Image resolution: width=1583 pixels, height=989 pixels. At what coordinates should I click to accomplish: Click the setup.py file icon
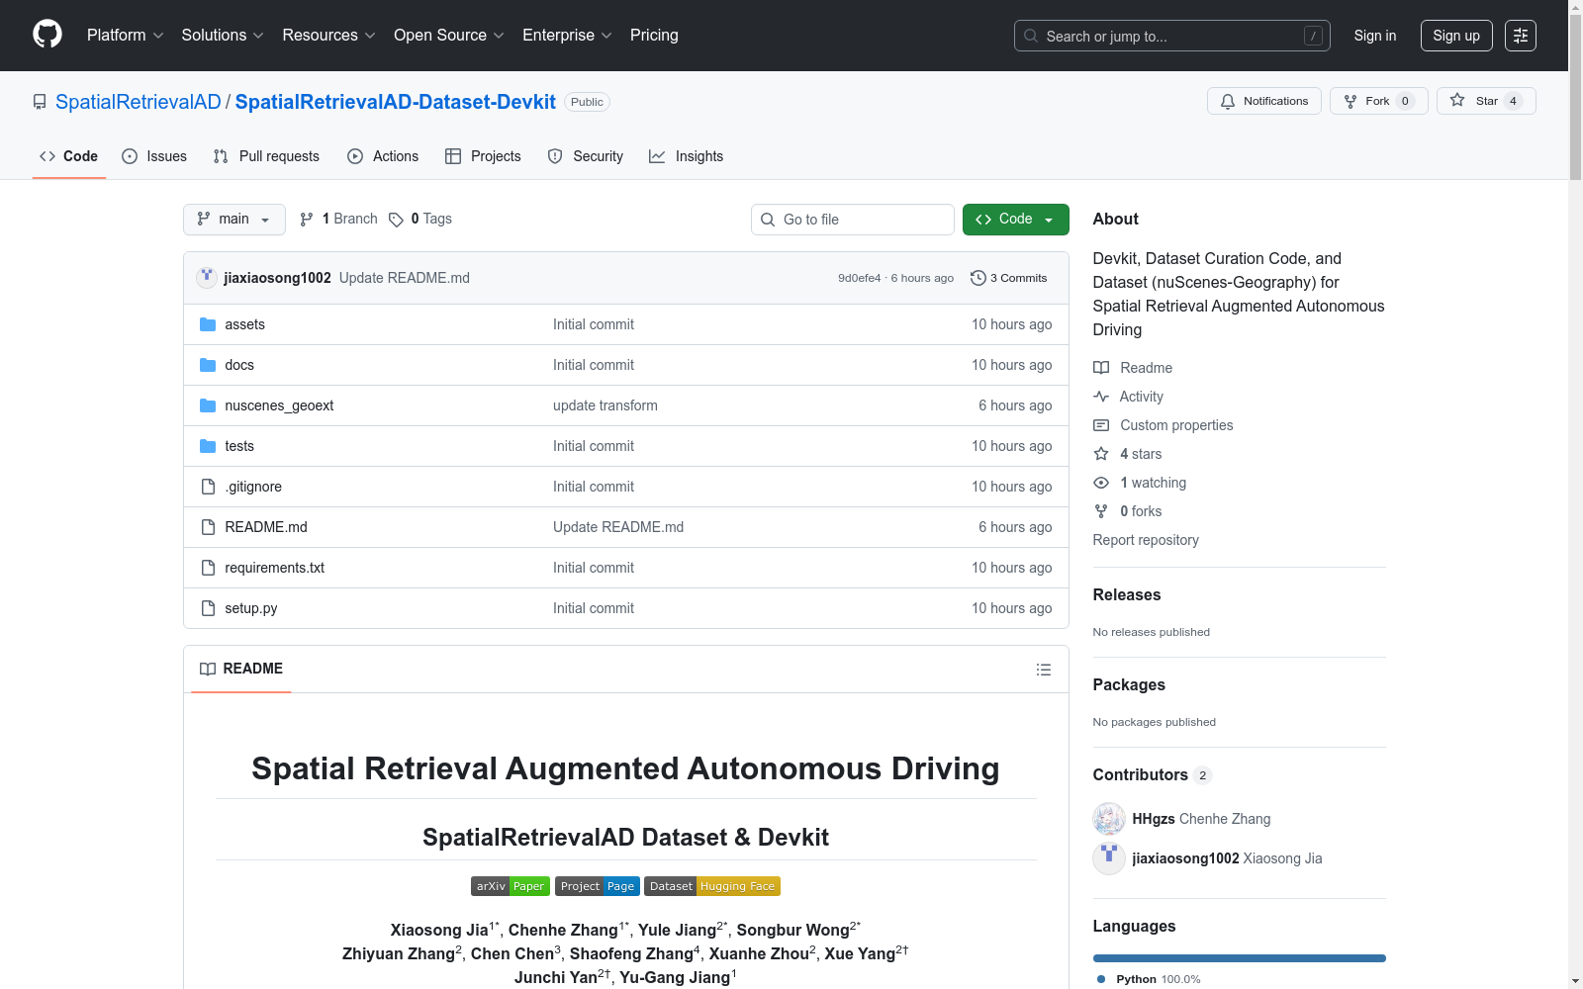pyautogui.click(x=208, y=608)
